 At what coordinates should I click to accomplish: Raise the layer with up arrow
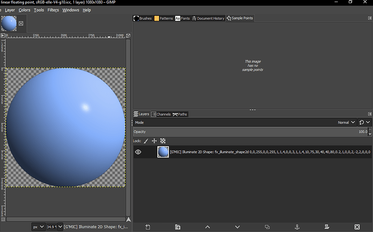point(208,227)
